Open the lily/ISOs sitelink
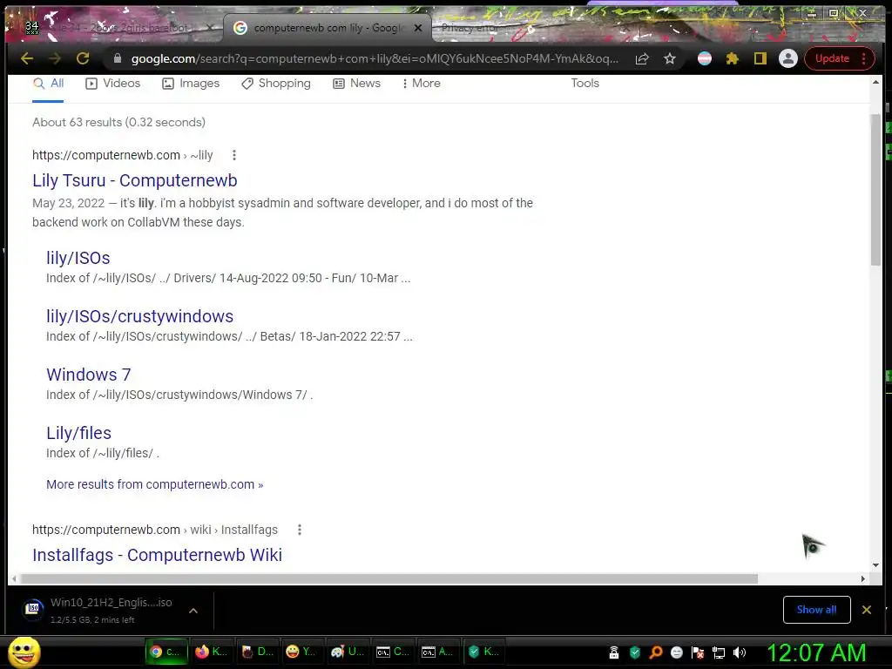 pyautogui.click(x=78, y=258)
